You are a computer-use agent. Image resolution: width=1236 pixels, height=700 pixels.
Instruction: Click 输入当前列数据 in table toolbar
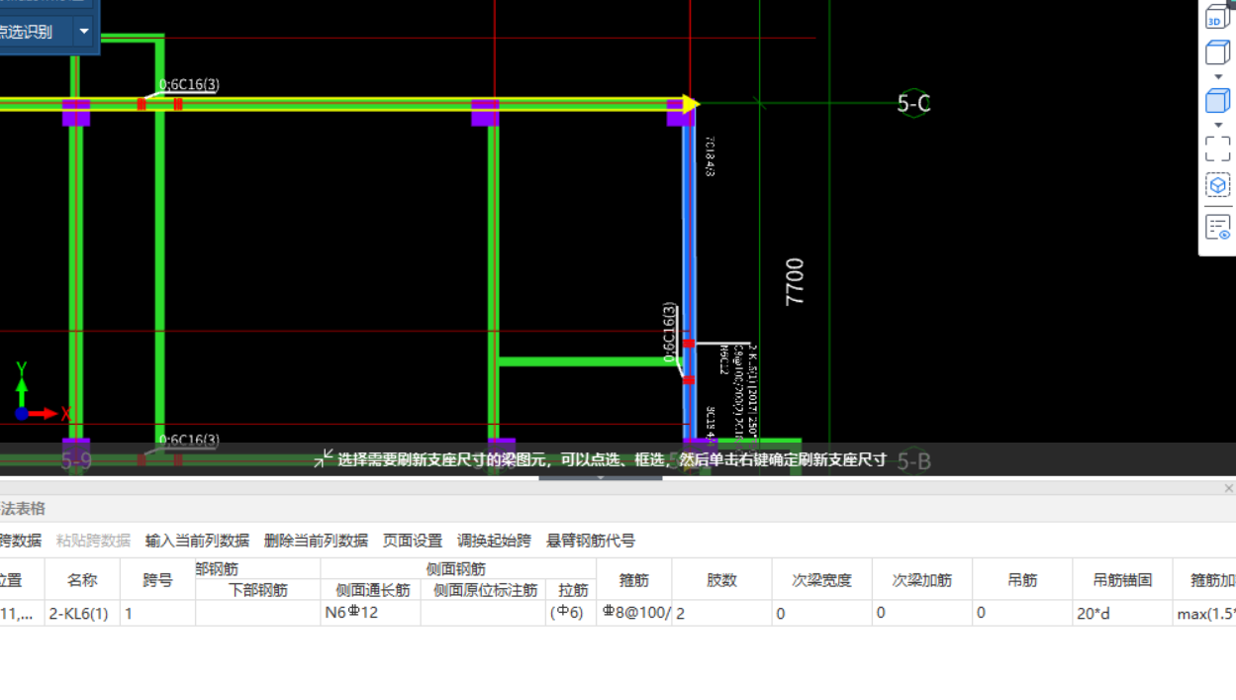click(x=197, y=541)
